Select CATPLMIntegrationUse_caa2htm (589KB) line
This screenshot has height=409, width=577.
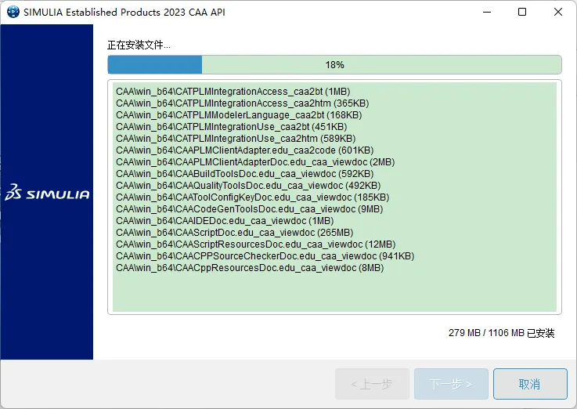point(236,139)
